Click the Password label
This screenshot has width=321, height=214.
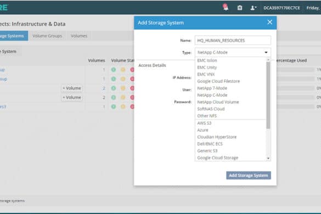[x=183, y=102]
